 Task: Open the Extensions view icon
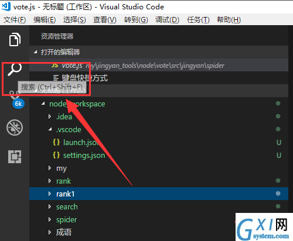15,157
